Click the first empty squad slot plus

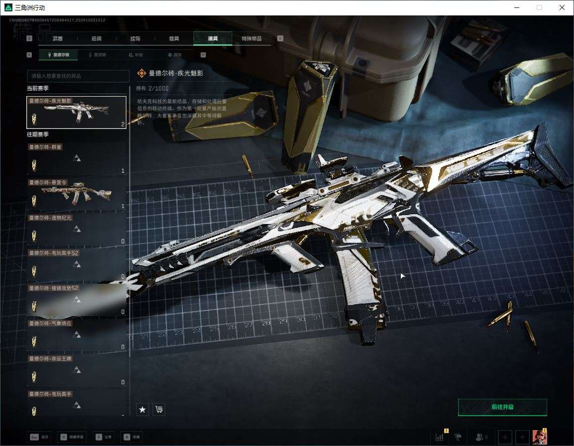pos(505,437)
